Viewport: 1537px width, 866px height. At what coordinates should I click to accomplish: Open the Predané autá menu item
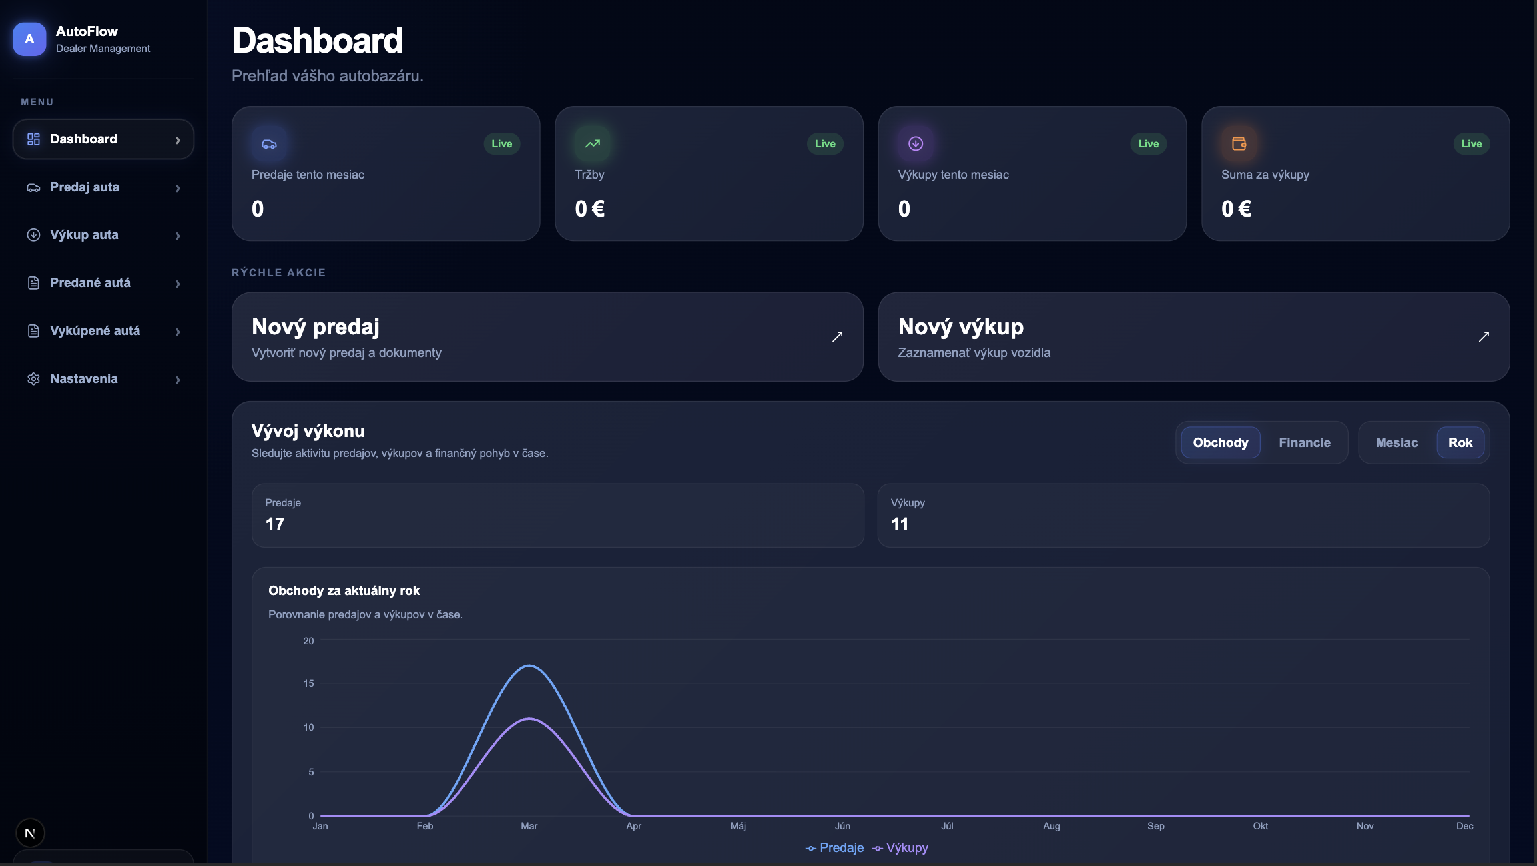pos(90,283)
